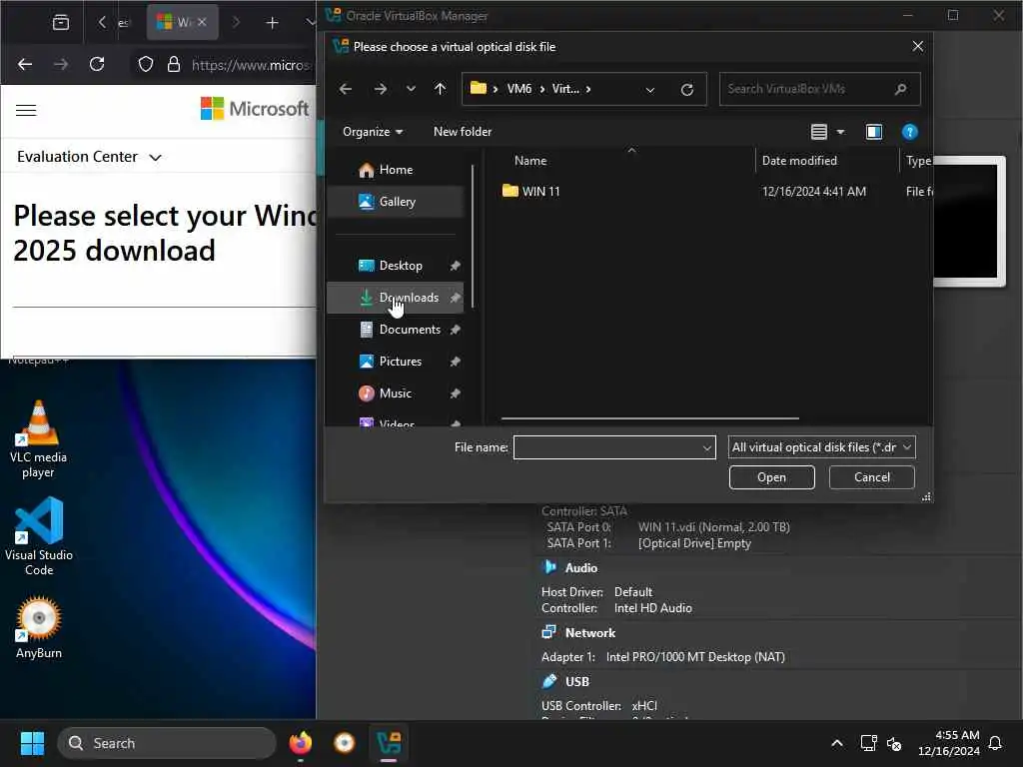Click the AnyBurn desktop shortcut
The width and height of the screenshot is (1023, 767).
[39, 627]
